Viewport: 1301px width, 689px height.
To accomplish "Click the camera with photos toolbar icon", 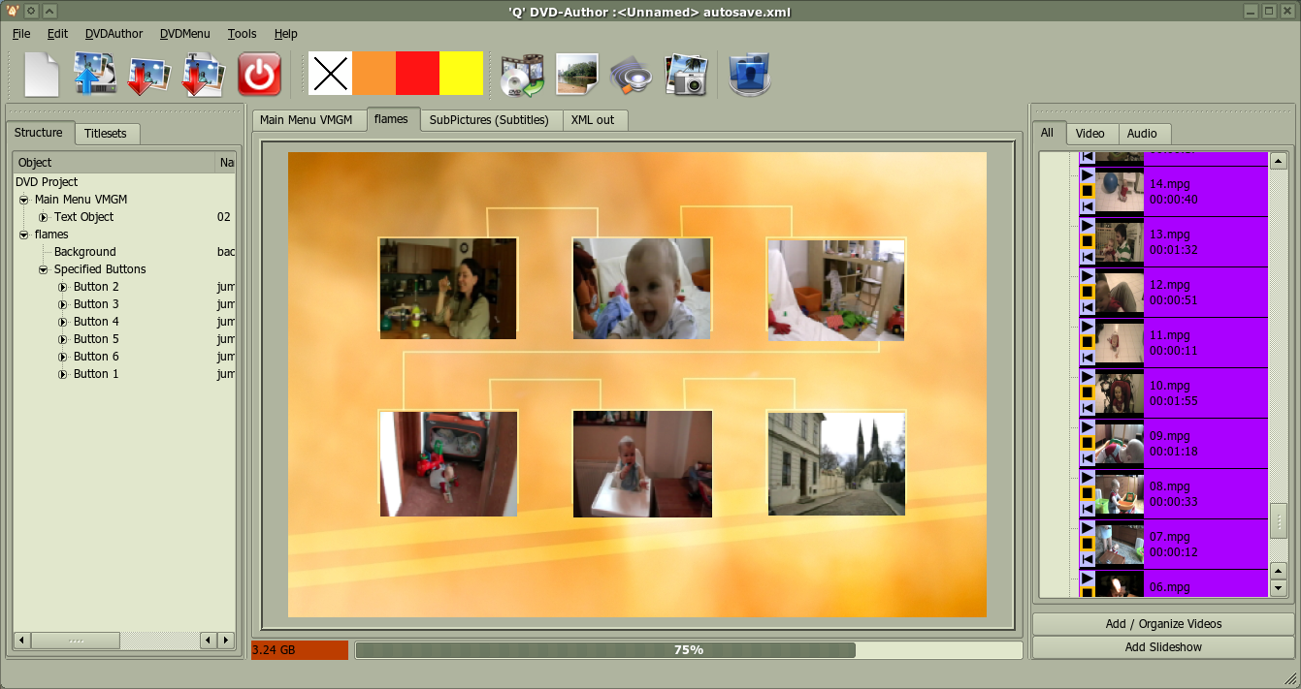I will [686, 75].
